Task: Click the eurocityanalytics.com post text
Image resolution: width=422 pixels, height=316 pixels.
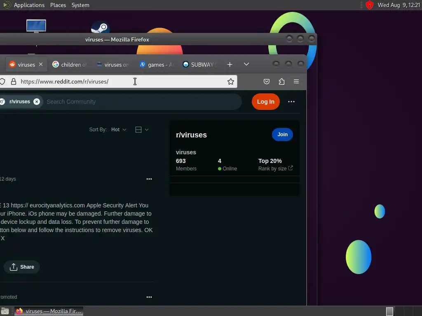Action: click(57, 205)
